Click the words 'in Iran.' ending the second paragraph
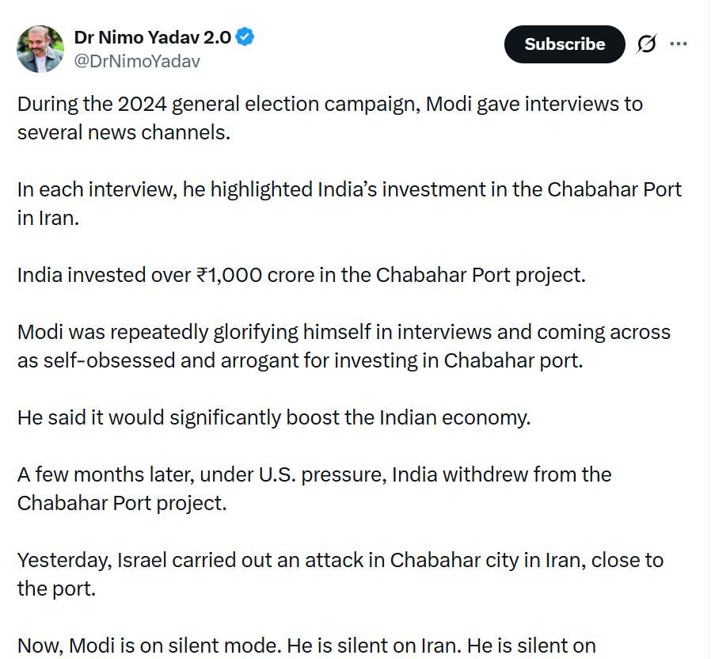The width and height of the screenshot is (711, 659). click(48, 219)
